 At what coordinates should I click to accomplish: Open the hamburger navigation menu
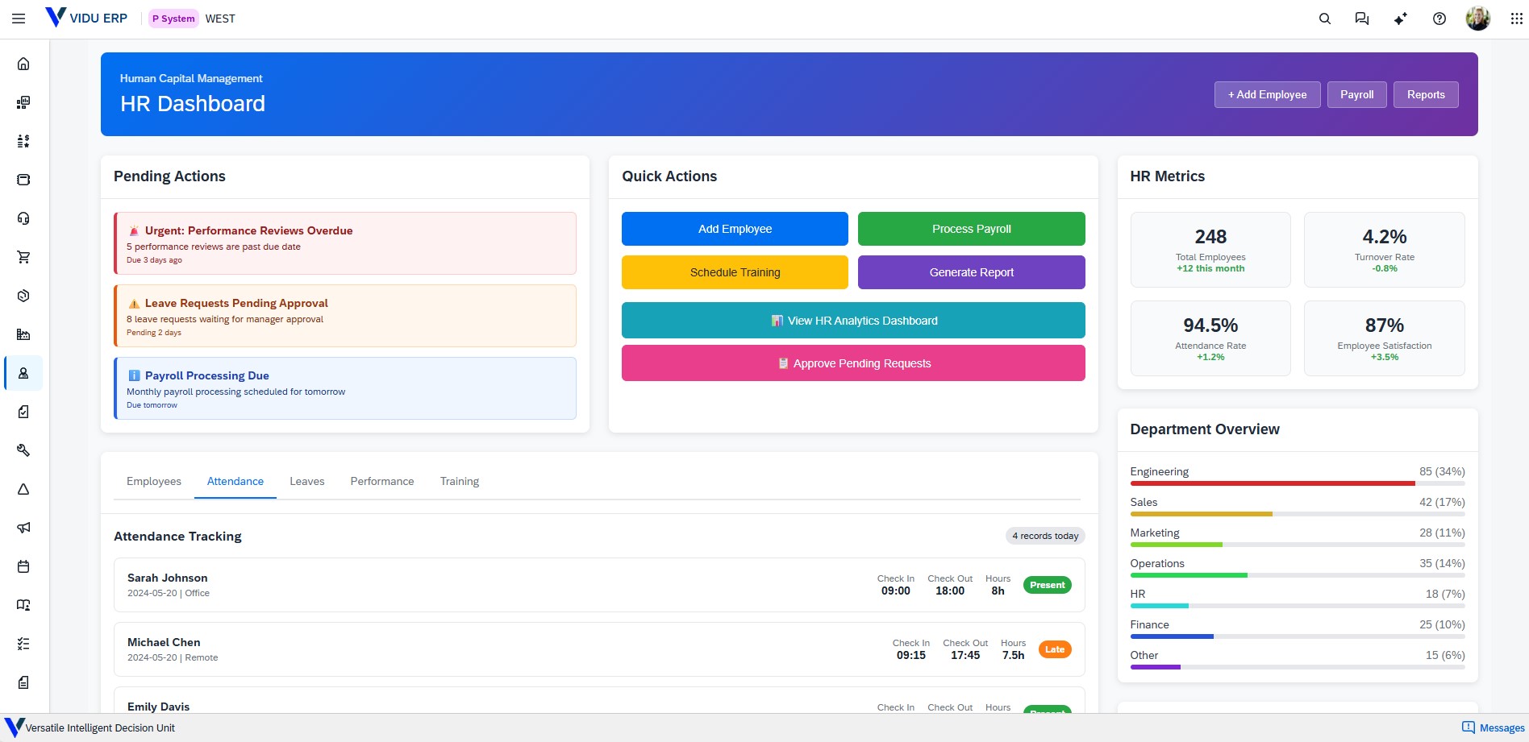click(19, 19)
